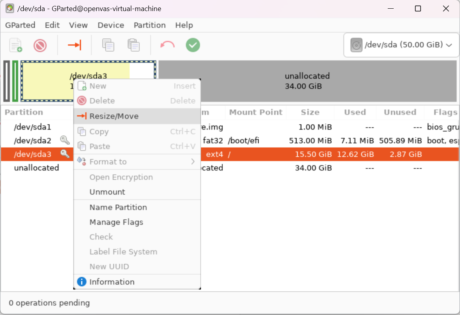Select Unmount in the context menu
This screenshot has width=460, height=315.
[x=137, y=192]
